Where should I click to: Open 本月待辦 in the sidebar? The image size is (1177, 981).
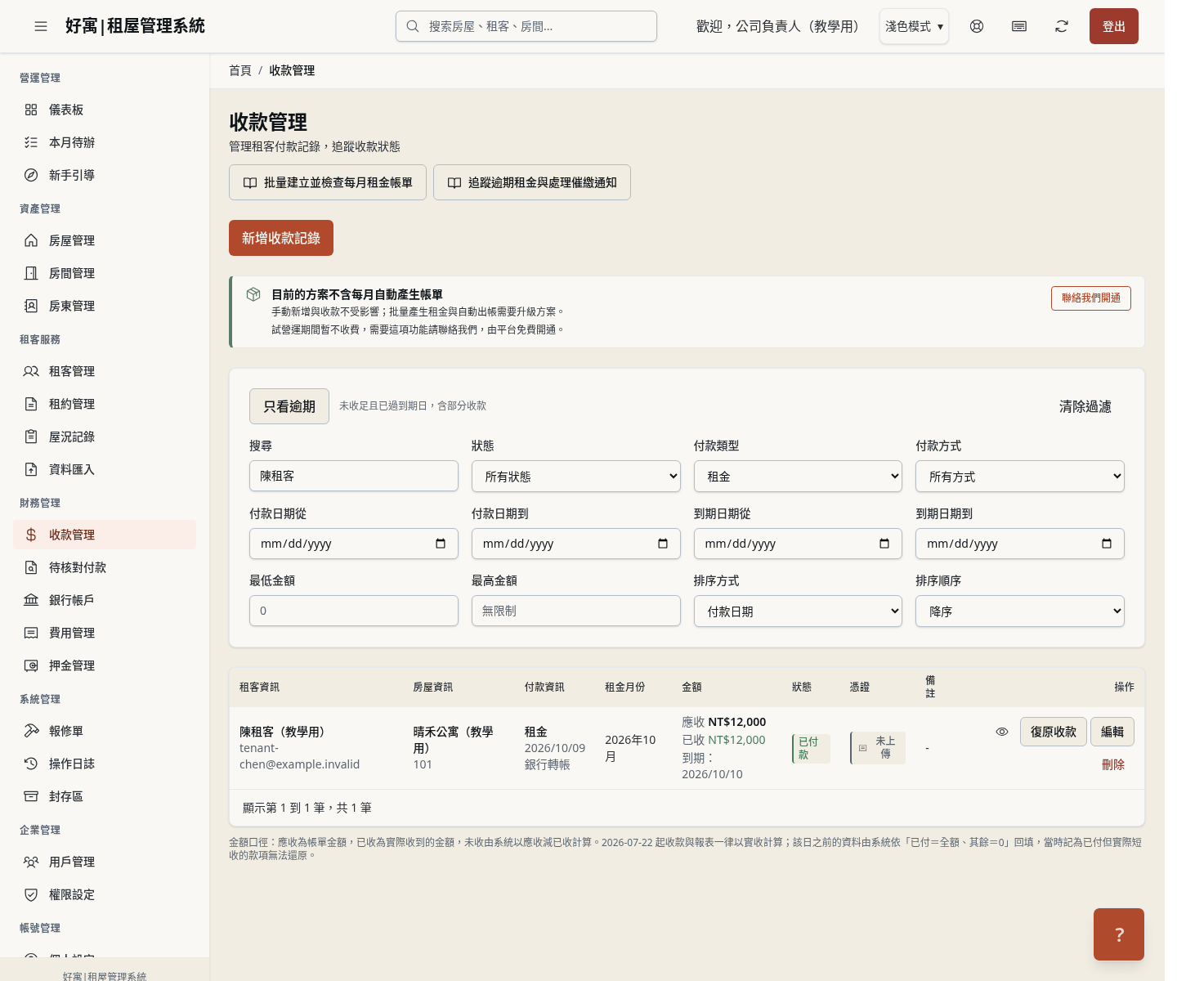105,142
